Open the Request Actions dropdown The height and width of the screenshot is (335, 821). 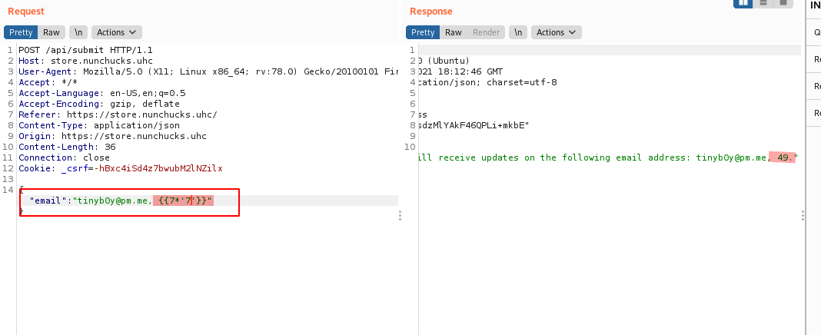pyautogui.click(x=116, y=32)
